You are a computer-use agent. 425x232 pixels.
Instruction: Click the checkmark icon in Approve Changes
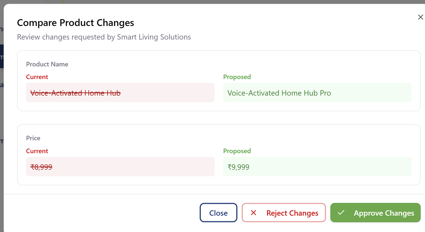[341, 213]
